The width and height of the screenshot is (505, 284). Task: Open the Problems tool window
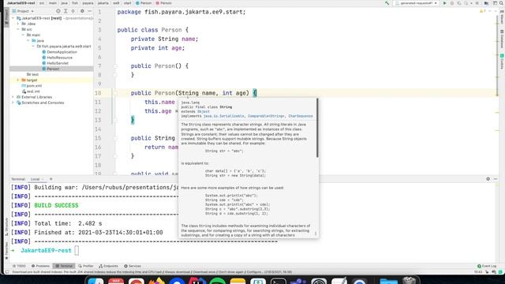click(x=40, y=266)
